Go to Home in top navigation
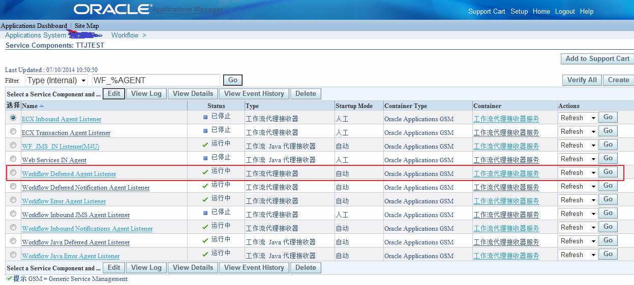 [x=541, y=11]
